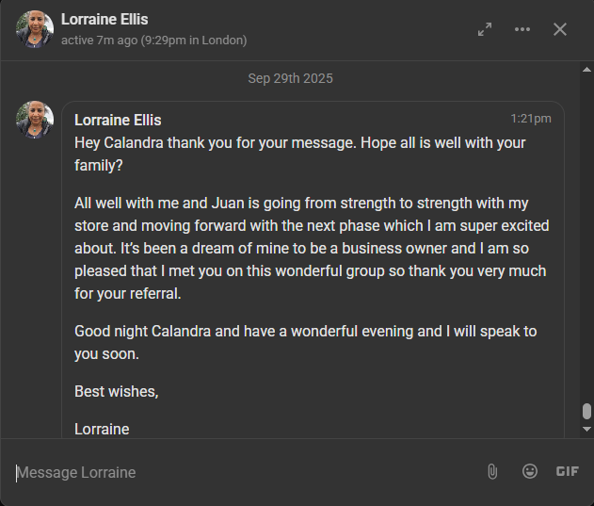Click Lorraine's avatar beside the message
Image resolution: width=594 pixels, height=506 pixels.
tap(35, 120)
